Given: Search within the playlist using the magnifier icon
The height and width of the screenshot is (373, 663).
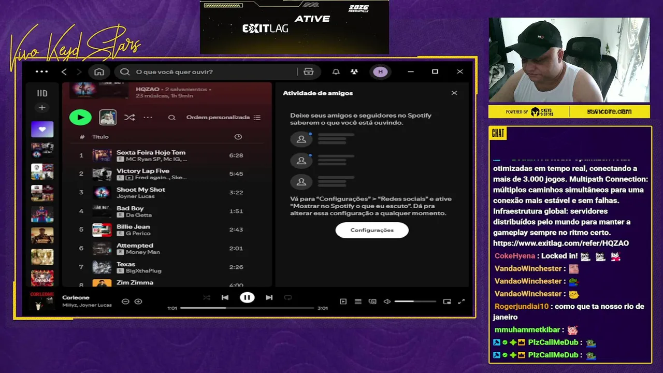Looking at the screenshot, I should click(171, 118).
